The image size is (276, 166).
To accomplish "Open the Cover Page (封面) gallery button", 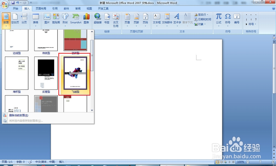I will (x=6, y=20).
